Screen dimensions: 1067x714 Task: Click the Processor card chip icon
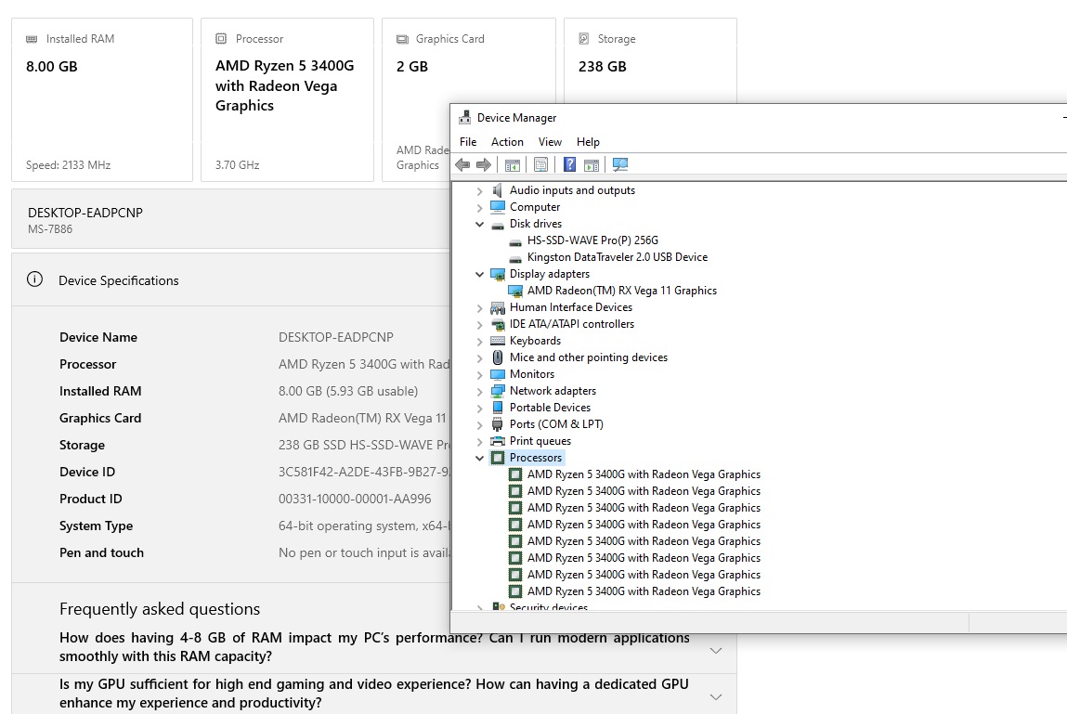click(x=221, y=39)
